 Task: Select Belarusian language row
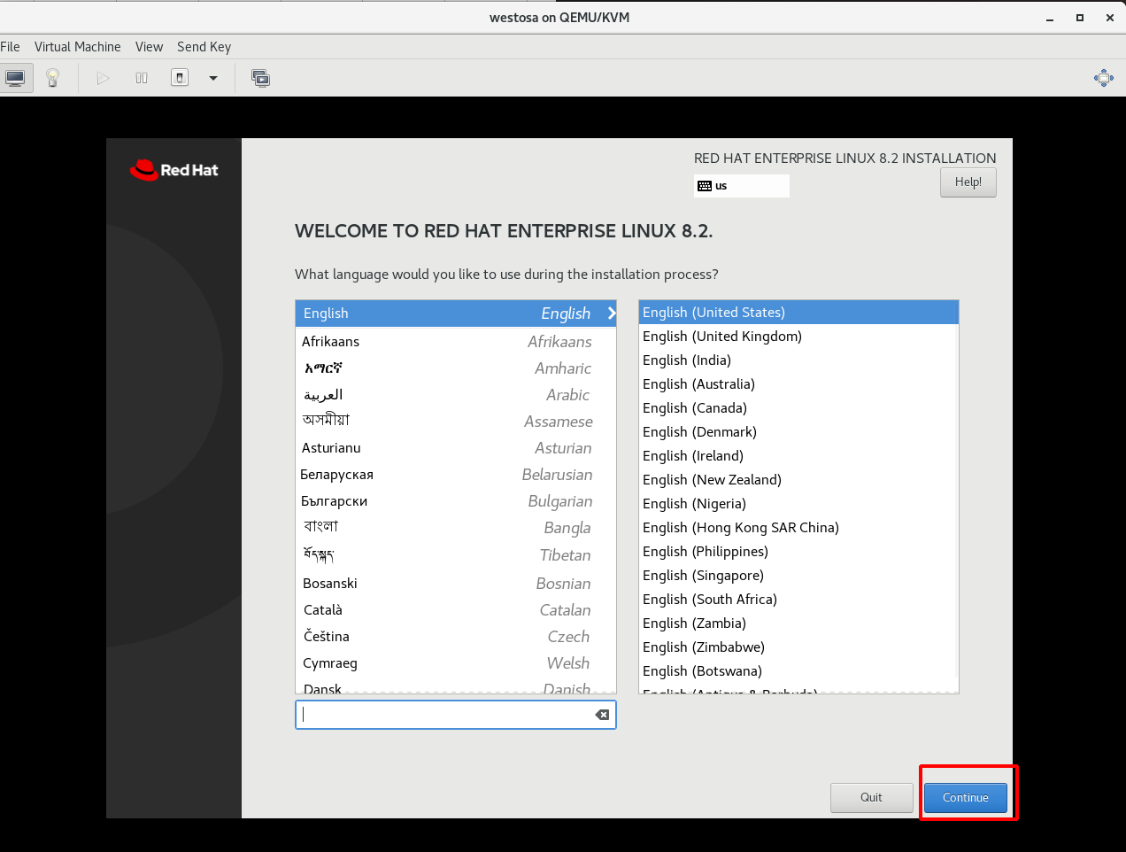(456, 475)
